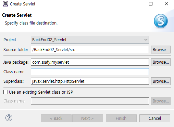This screenshot has width=174, height=127.
Task: Browse for the Superclass
Action: pyautogui.click(x=161, y=81)
